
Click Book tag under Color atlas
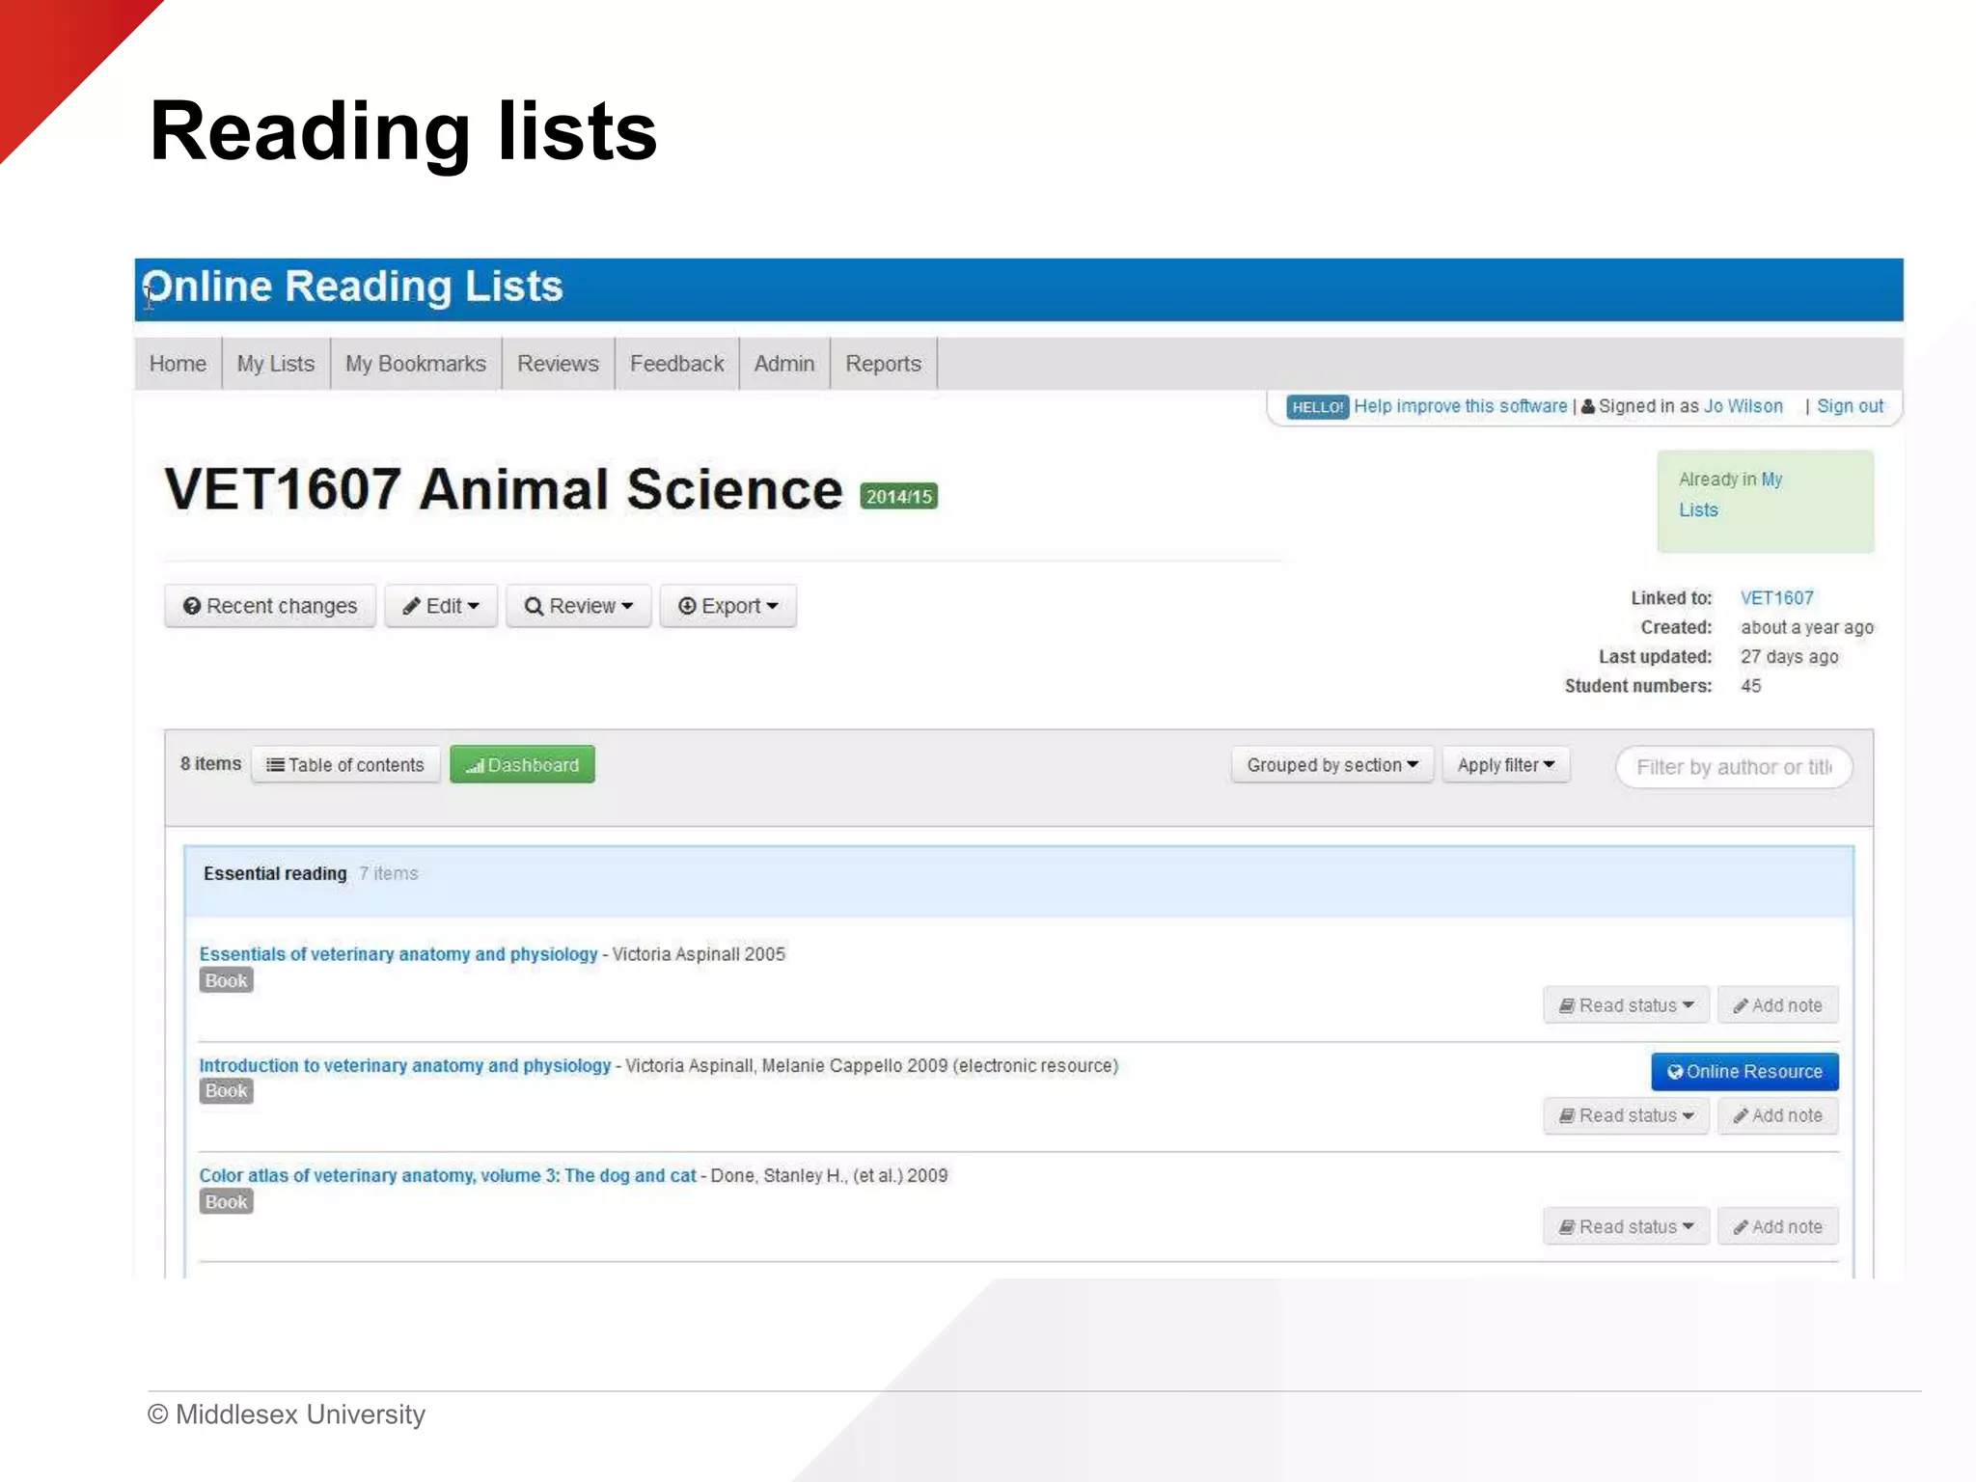click(x=226, y=1202)
